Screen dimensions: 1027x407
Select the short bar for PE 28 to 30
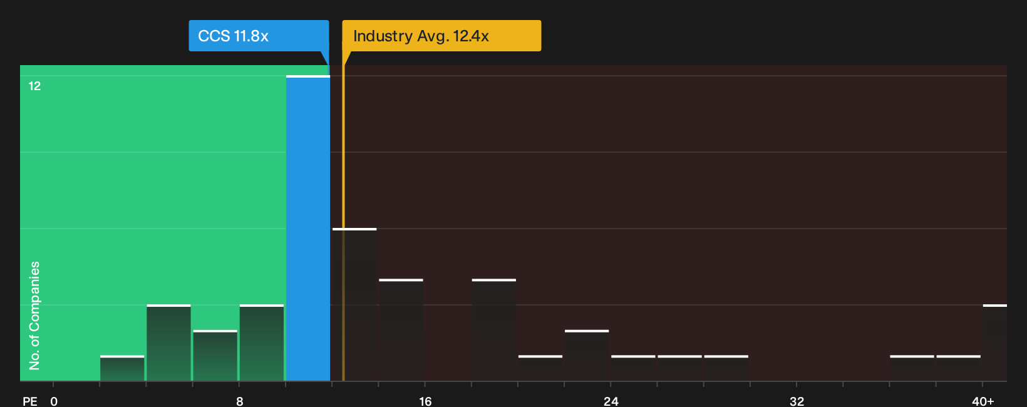click(x=726, y=368)
